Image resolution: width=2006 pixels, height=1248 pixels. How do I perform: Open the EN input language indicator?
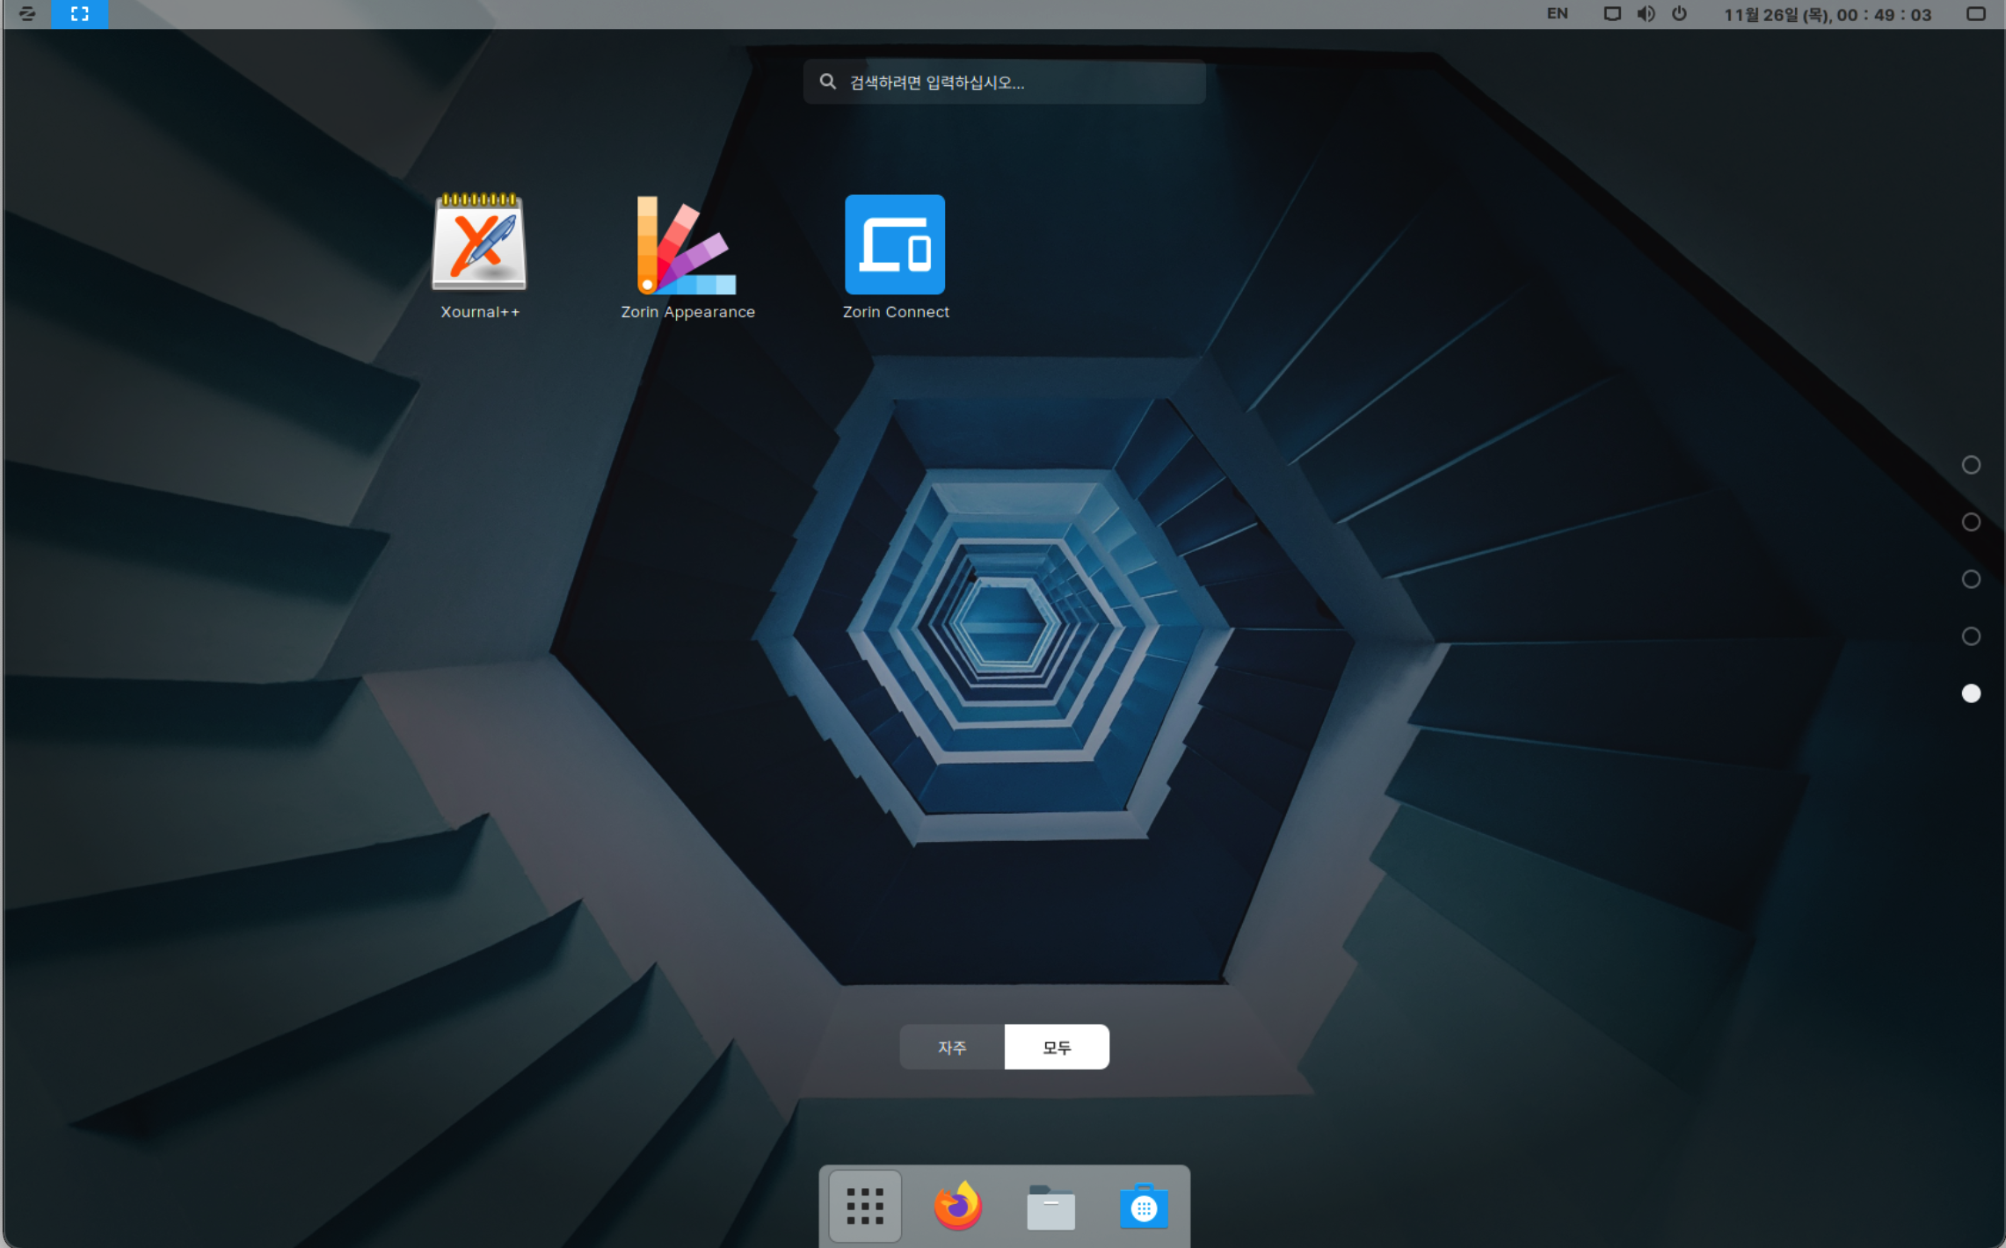[1557, 14]
